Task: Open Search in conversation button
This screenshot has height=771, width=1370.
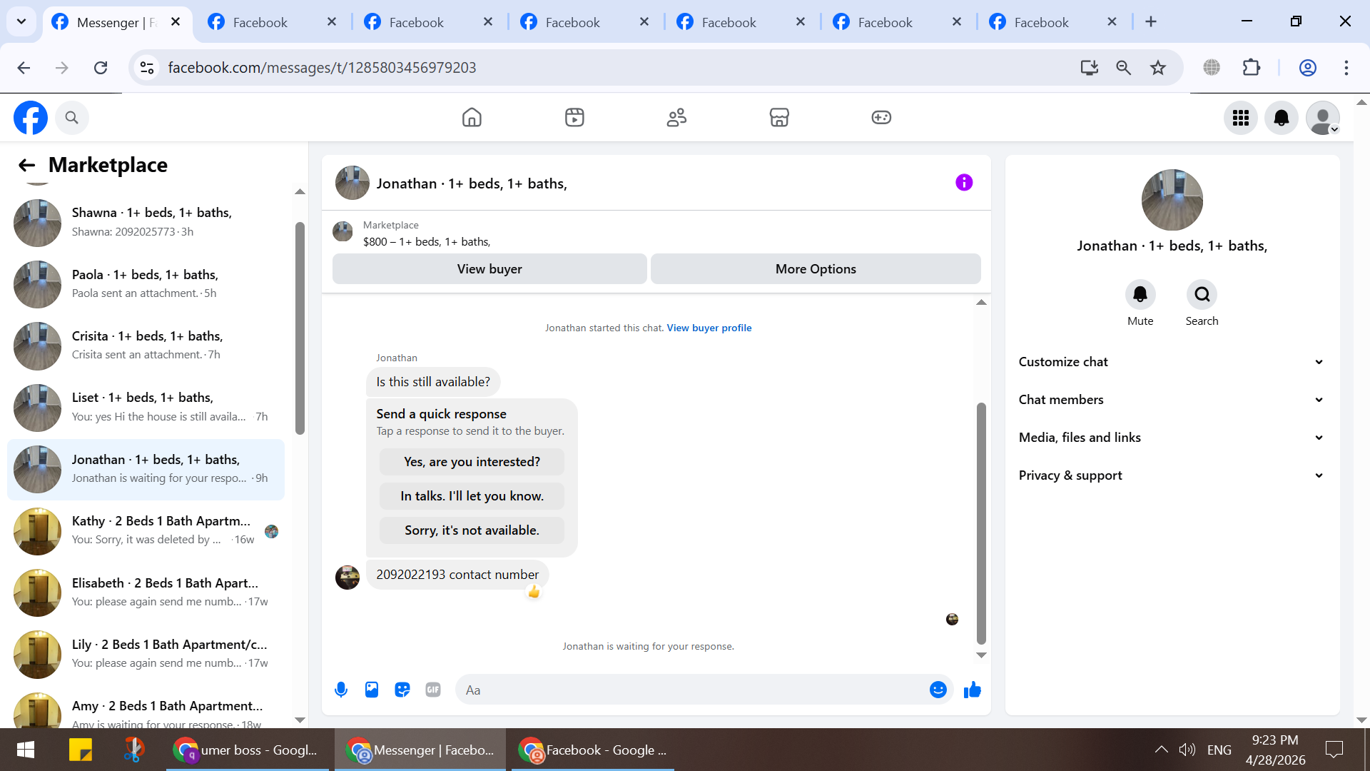Action: pyautogui.click(x=1202, y=295)
